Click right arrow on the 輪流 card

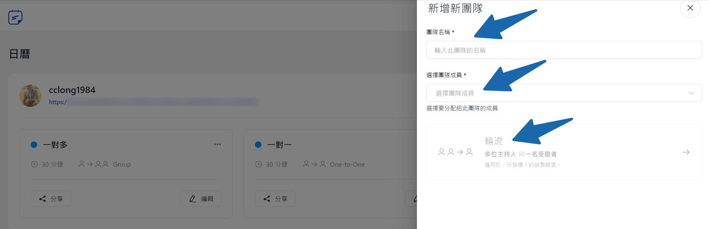pos(686,152)
